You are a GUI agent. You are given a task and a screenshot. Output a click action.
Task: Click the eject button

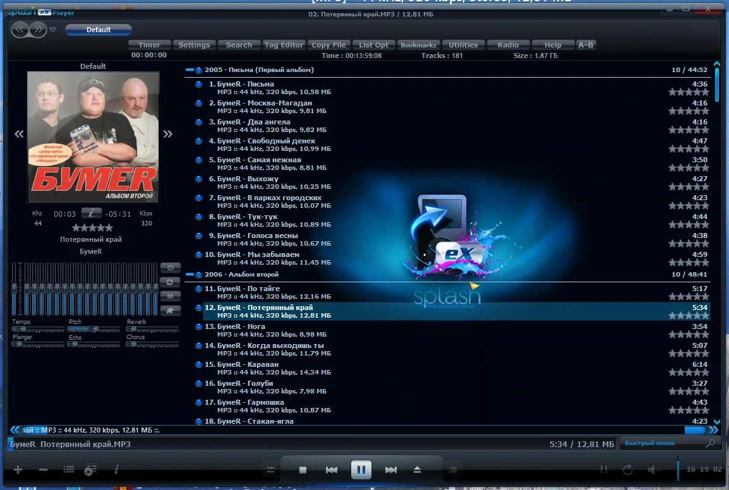click(417, 470)
